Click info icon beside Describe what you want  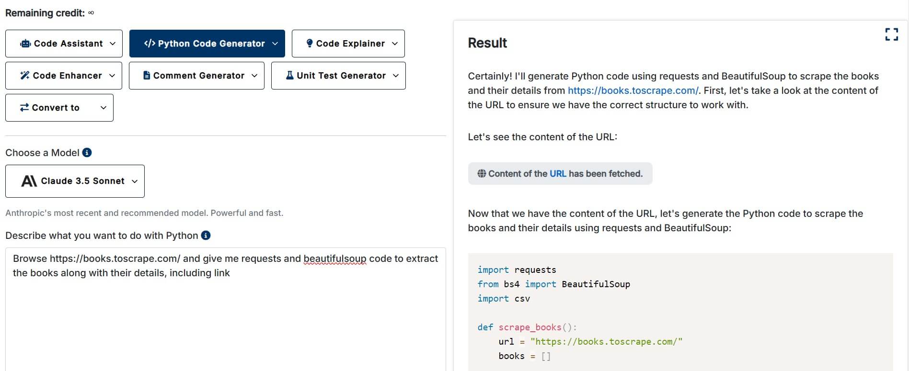(206, 236)
